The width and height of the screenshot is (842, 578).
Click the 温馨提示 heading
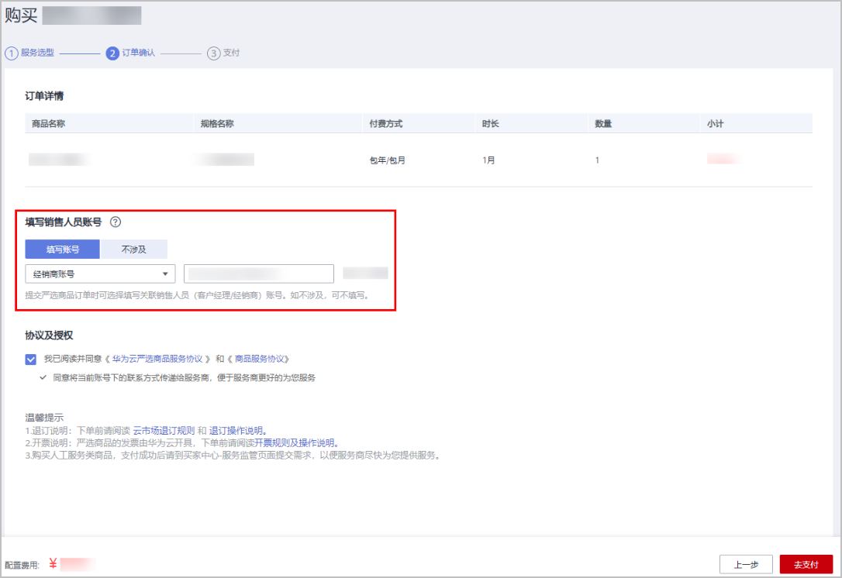[x=44, y=418]
